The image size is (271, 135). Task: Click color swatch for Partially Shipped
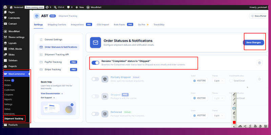pos(194,81)
